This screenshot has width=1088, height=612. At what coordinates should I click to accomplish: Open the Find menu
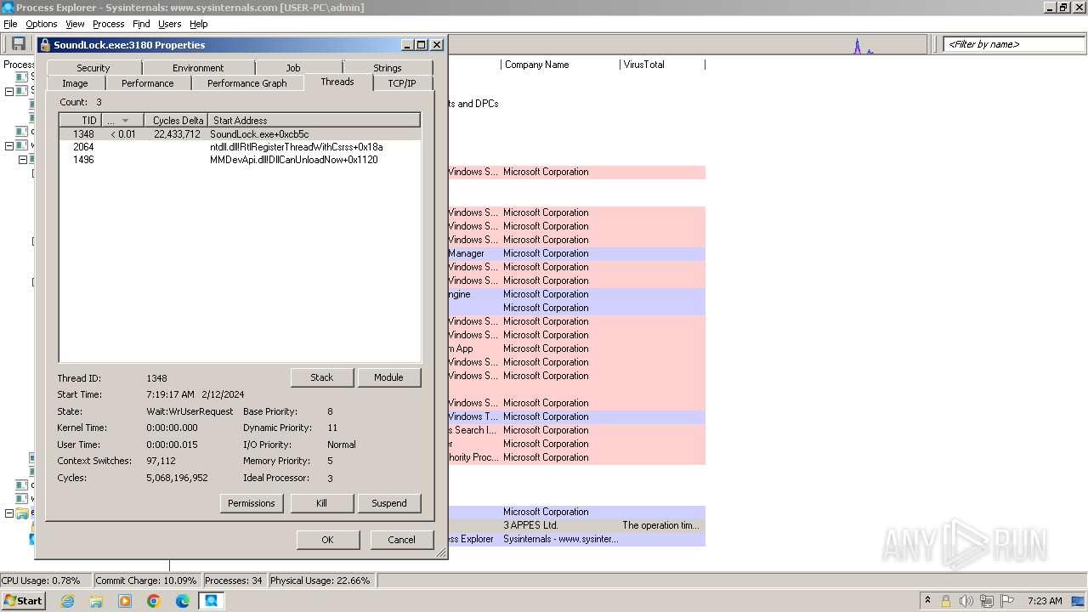[x=141, y=24]
